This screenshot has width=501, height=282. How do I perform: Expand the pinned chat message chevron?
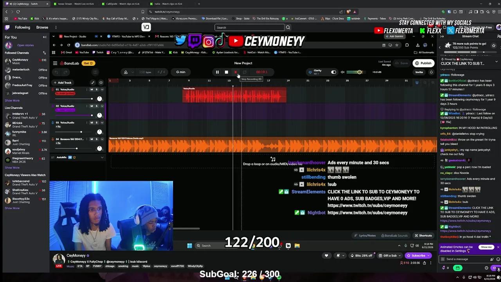pyautogui.click(x=496, y=61)
